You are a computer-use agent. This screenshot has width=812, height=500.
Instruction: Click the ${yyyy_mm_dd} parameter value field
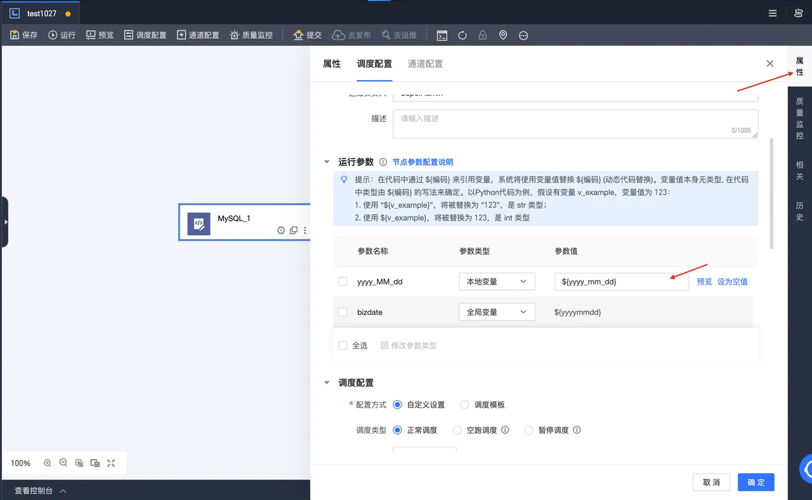pyautogui.click(x=622, y=281)
